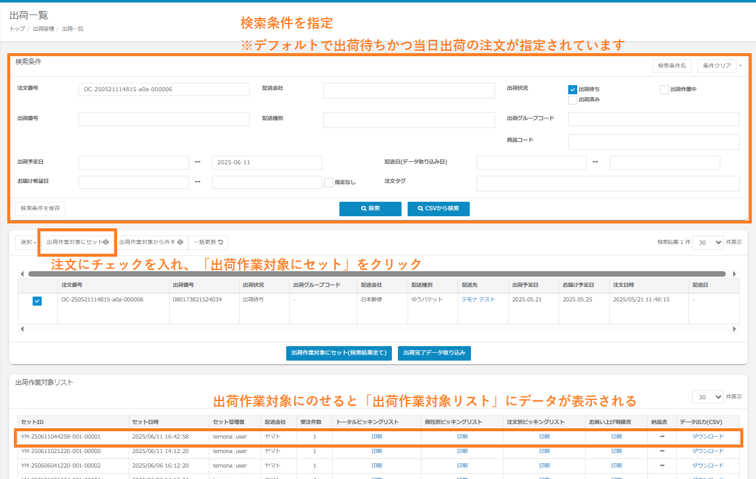Click the bottom-right table scroll arrow
The width and height of the screenshot is (756, 479).
(x=735, y=329)
